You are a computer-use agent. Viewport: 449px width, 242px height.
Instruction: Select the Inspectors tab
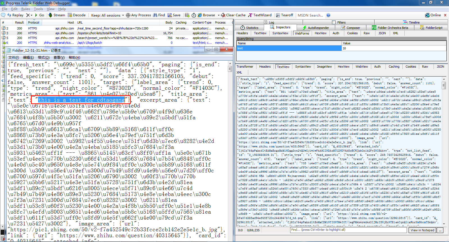pos(280,27)
